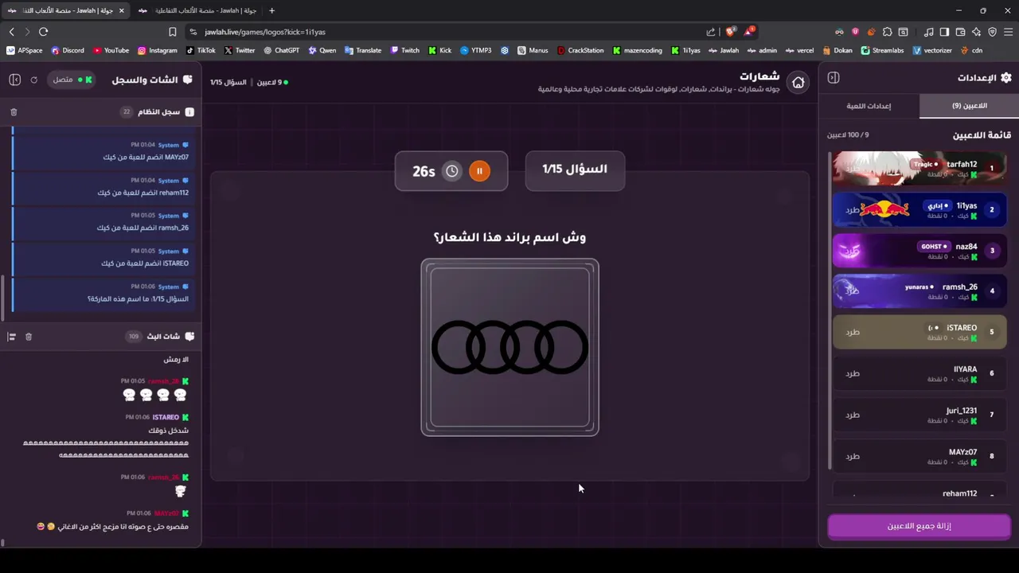The width and height of the screenshot is (1019, 573).
Task: Click the players list scrollbar
Action: pyautogui.click(x=829, y=310)
